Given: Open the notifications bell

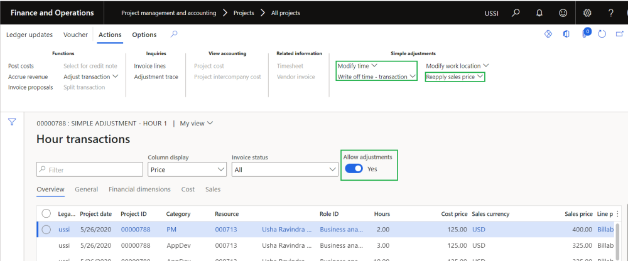Looking at the screenshot, I should [x=539, y=13].
